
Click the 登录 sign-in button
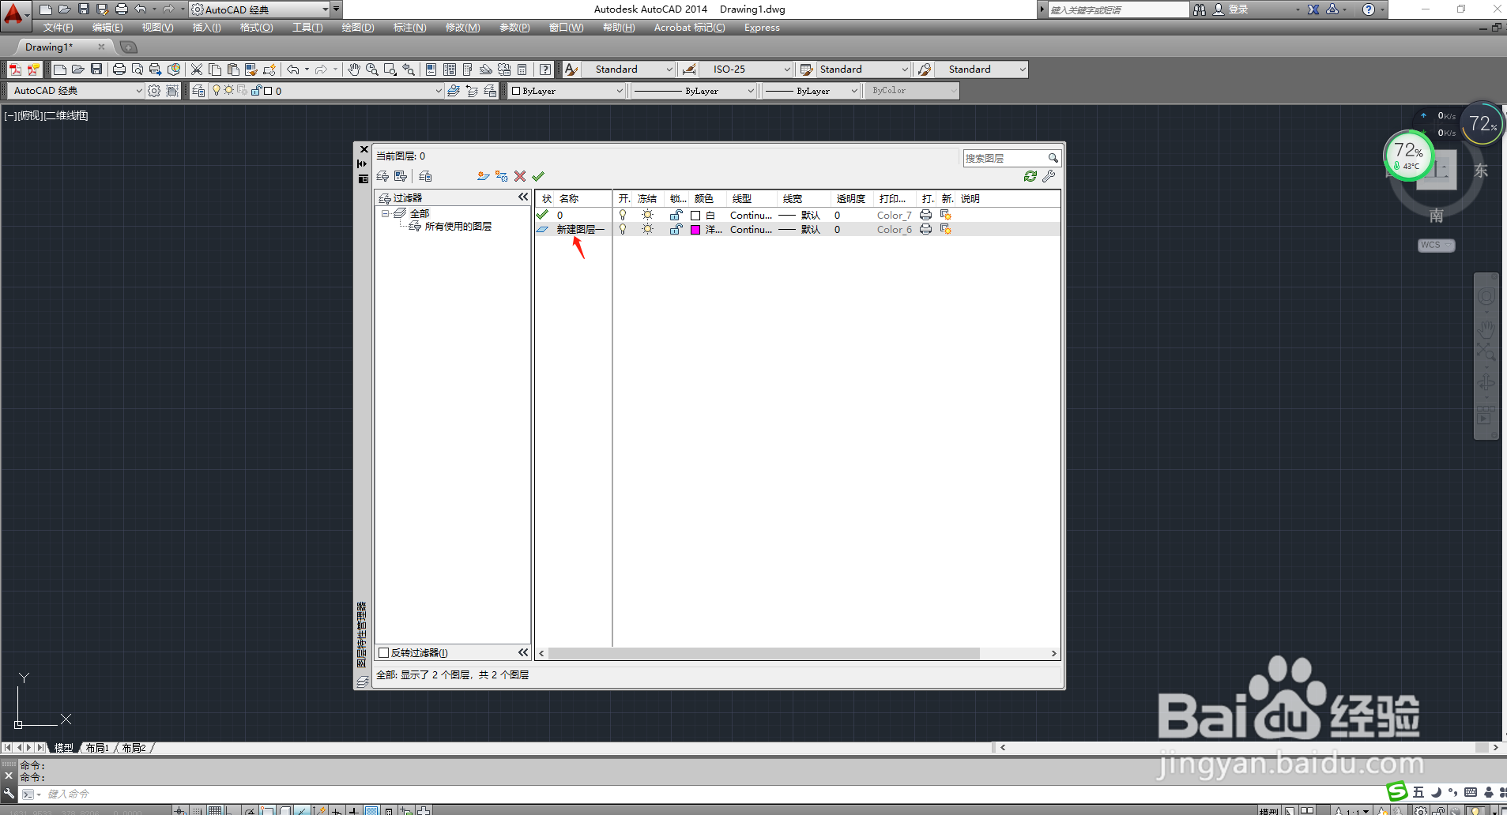tap(1238, 9)
